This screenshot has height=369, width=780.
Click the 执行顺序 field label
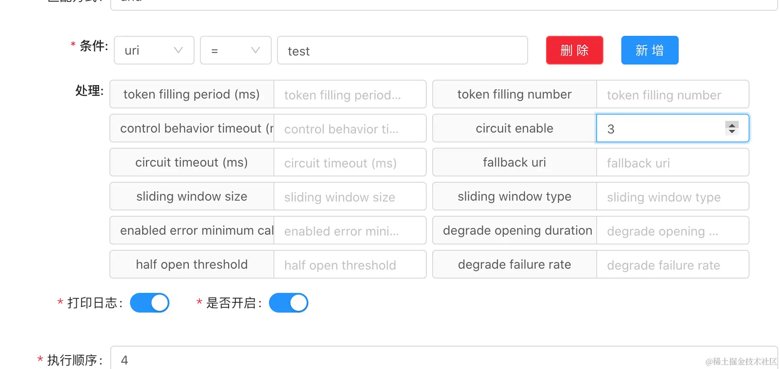coord(74,360)
